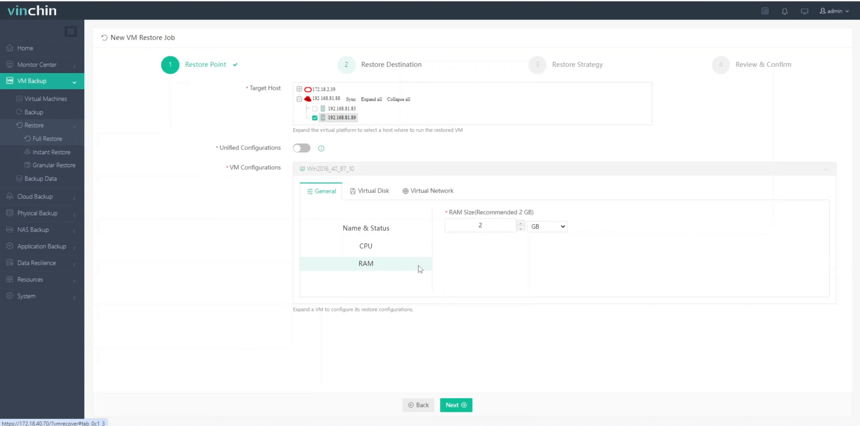
Task: Select Name & Status settings
Action: click(x=366, y=228)
